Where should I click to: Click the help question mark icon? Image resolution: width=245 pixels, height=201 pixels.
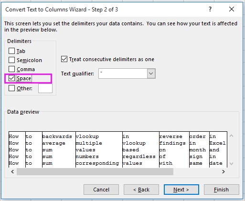[210, 9]
